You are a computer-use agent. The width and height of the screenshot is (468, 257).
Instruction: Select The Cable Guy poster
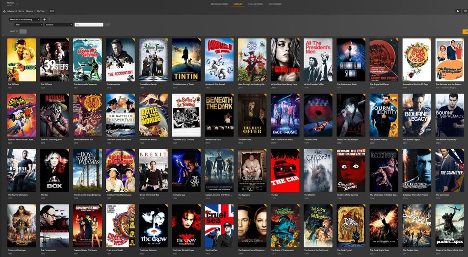[186, 171]
